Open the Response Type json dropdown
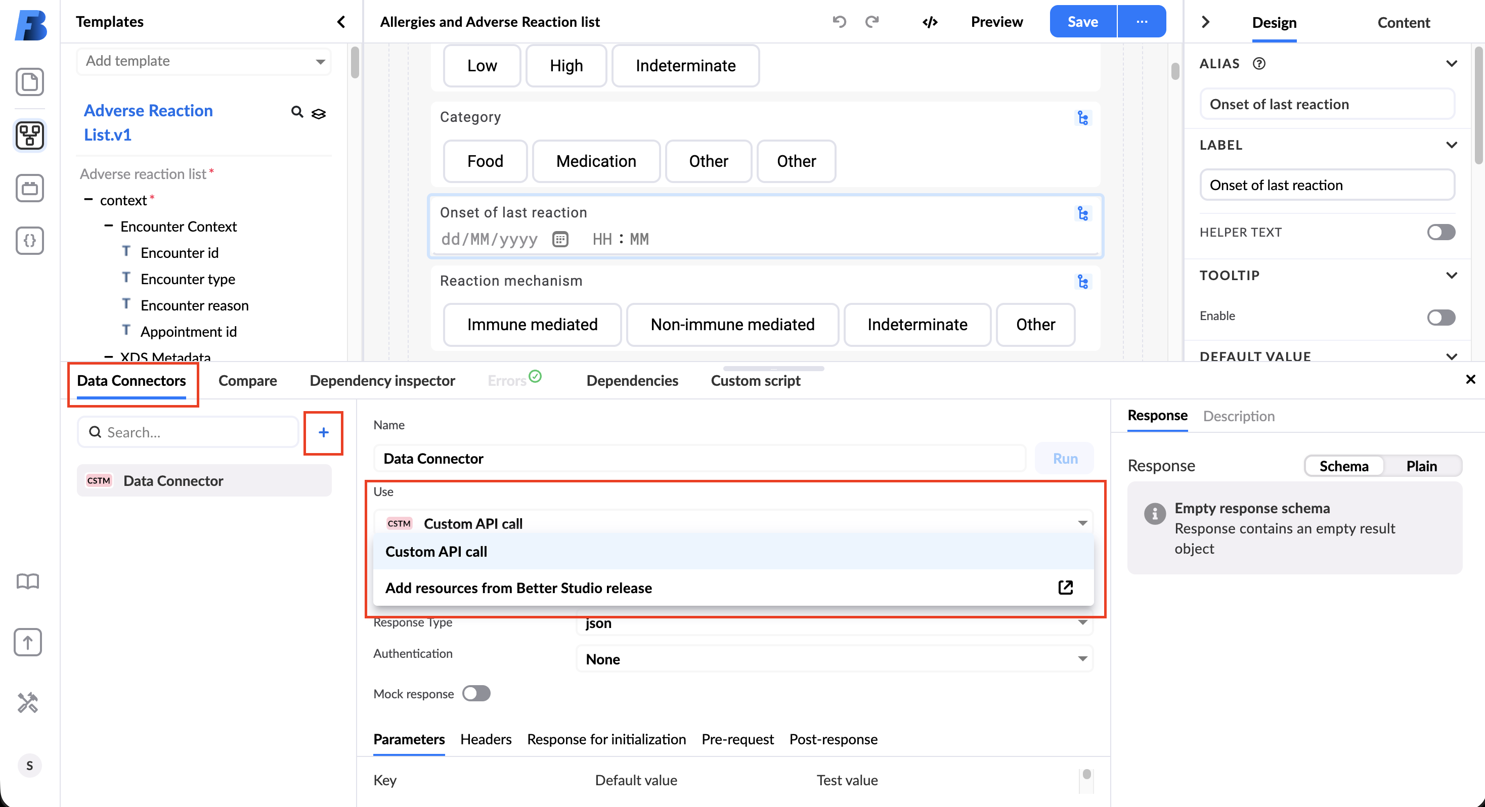Image resolution: width=1485 pixels, height=807 pixels. tap(834, 623)
